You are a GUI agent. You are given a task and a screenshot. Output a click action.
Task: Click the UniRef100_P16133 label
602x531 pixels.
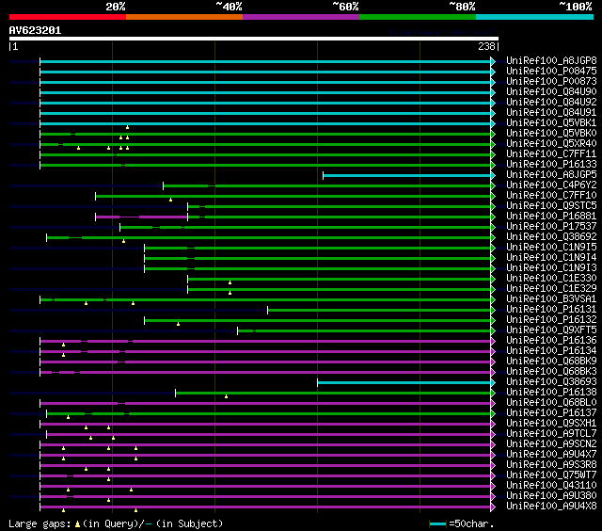tap(551, 165)
